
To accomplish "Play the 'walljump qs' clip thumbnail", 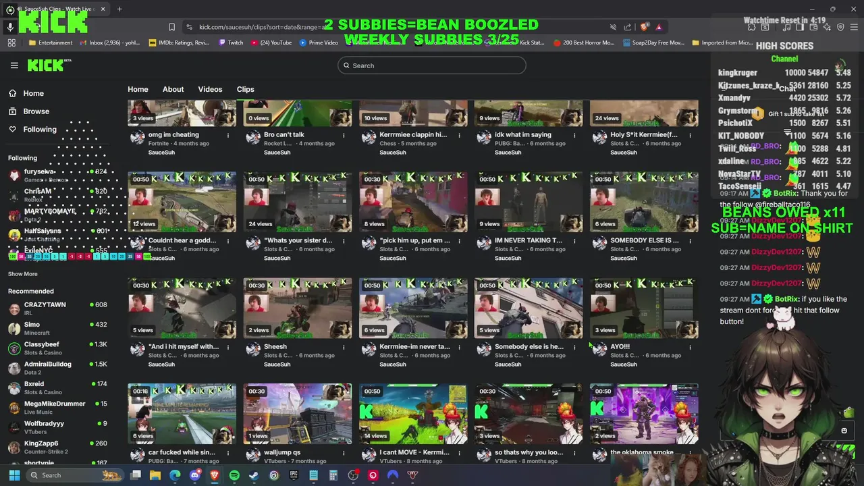I will (298, 414).
